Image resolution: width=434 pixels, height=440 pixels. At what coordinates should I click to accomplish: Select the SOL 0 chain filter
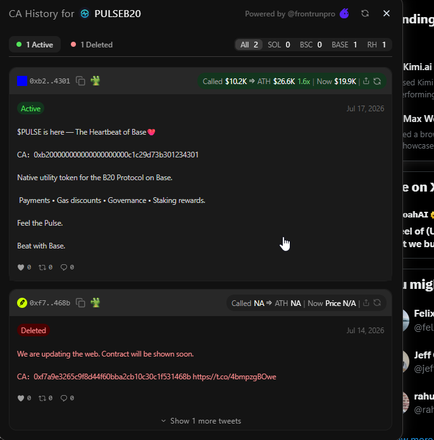[278, 45]
